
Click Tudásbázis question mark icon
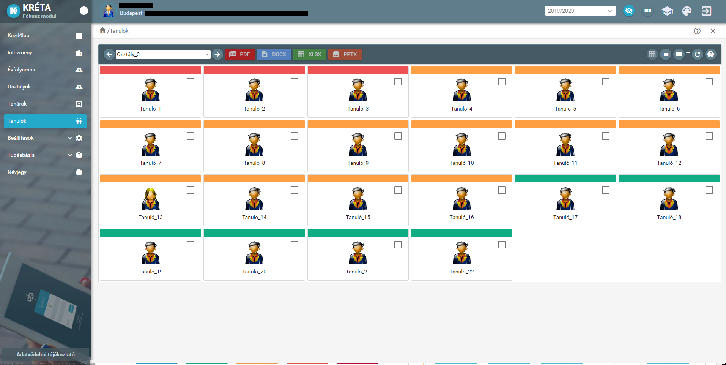[x=79, y=155]
